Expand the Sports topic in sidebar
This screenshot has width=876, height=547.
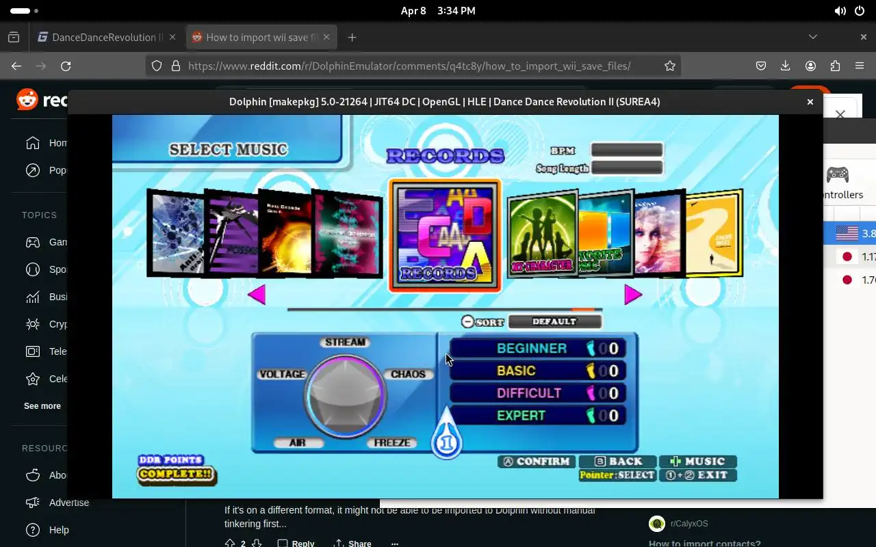pos(46,269)
